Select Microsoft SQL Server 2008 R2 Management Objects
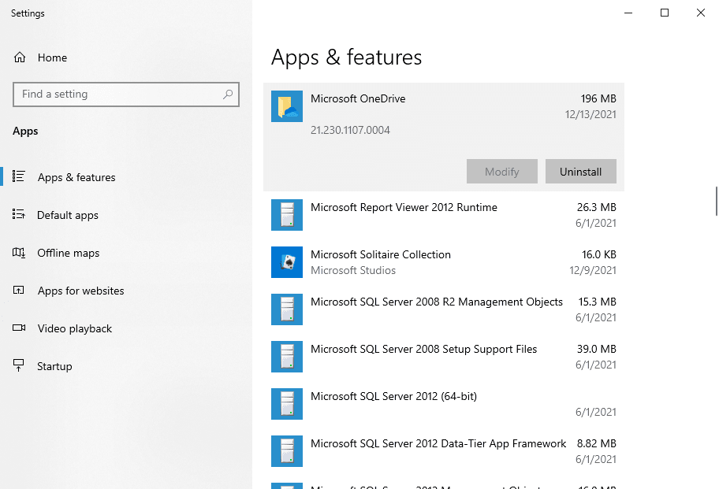 click(x=443, y=309)
